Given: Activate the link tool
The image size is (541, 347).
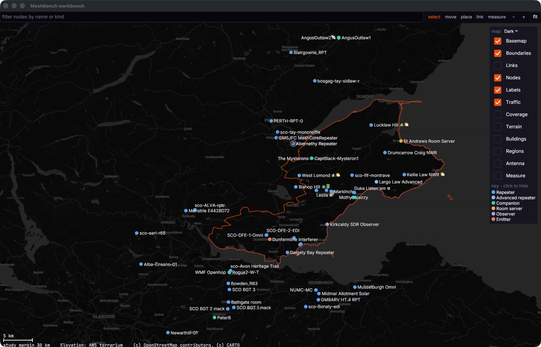Looking at the screenshot, I should tap(480, 17).
